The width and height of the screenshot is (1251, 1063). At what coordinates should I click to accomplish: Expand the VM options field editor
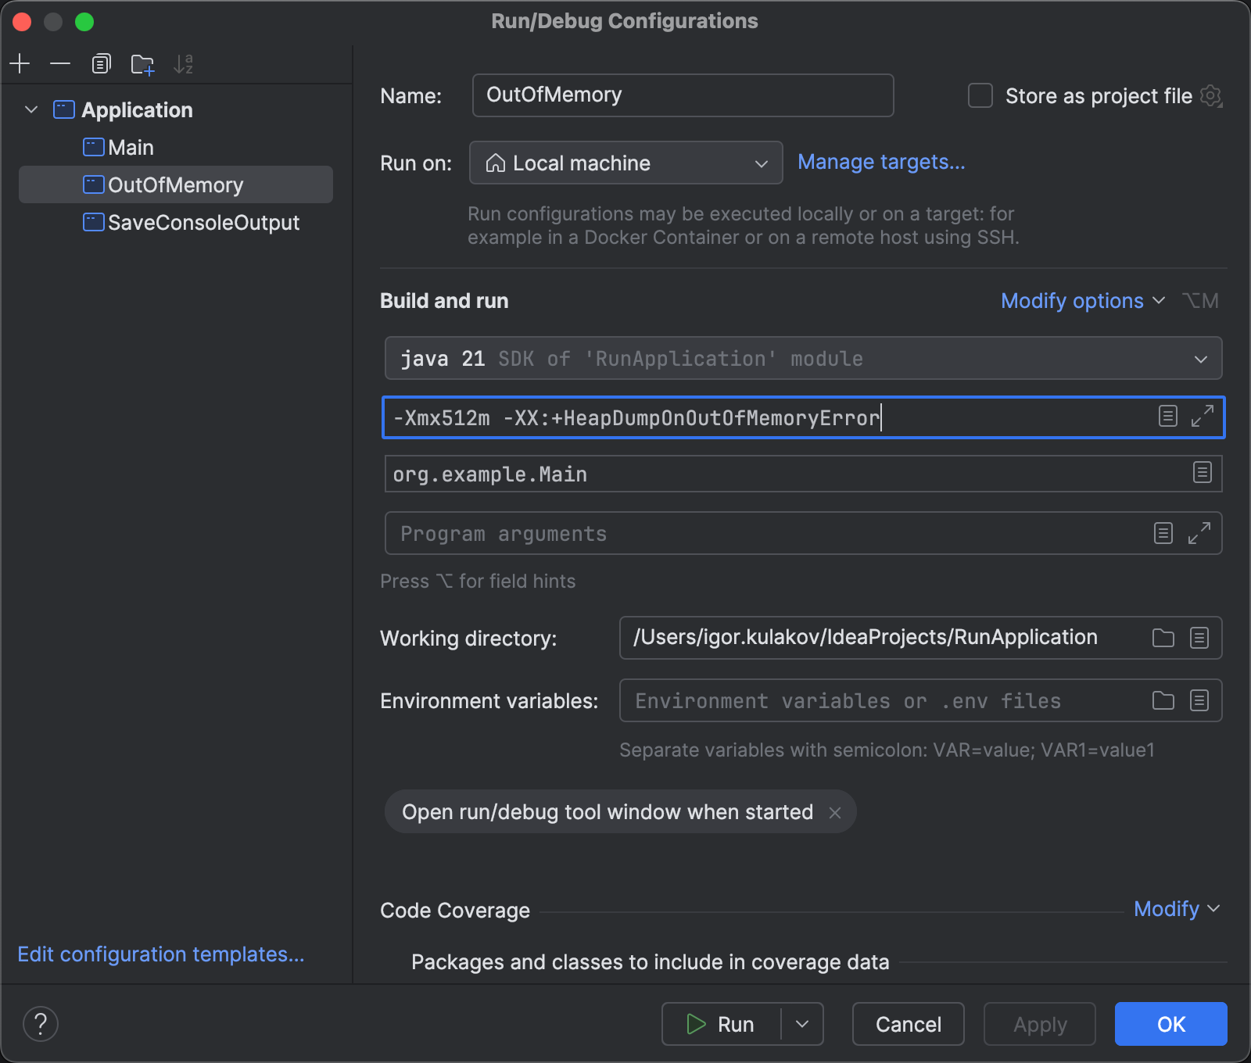pos(1202,417)
